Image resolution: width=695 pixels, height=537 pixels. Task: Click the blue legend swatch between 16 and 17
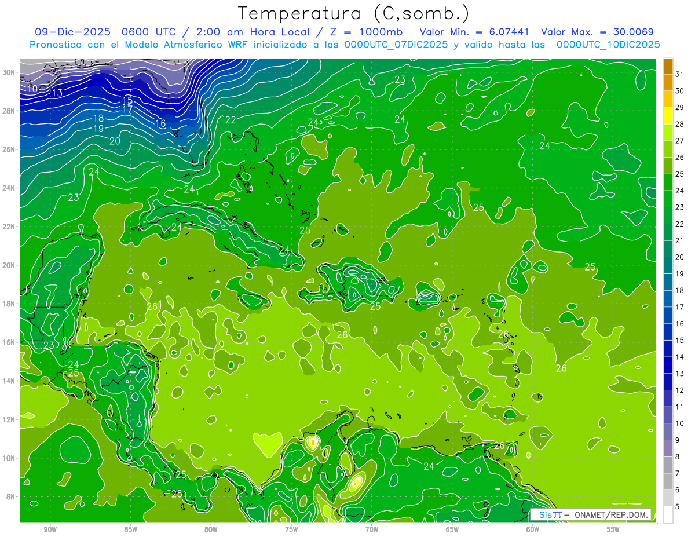pos(668,316)
